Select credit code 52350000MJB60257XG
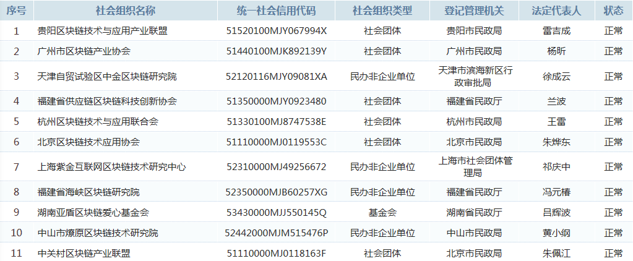 277,192
